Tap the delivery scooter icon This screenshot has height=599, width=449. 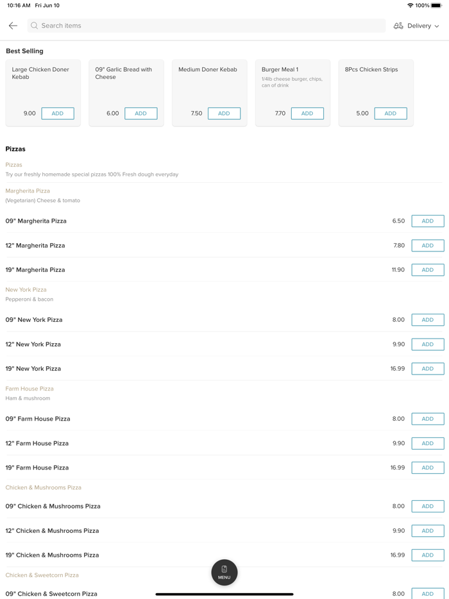pyautogui.click(x=398, y=26)
